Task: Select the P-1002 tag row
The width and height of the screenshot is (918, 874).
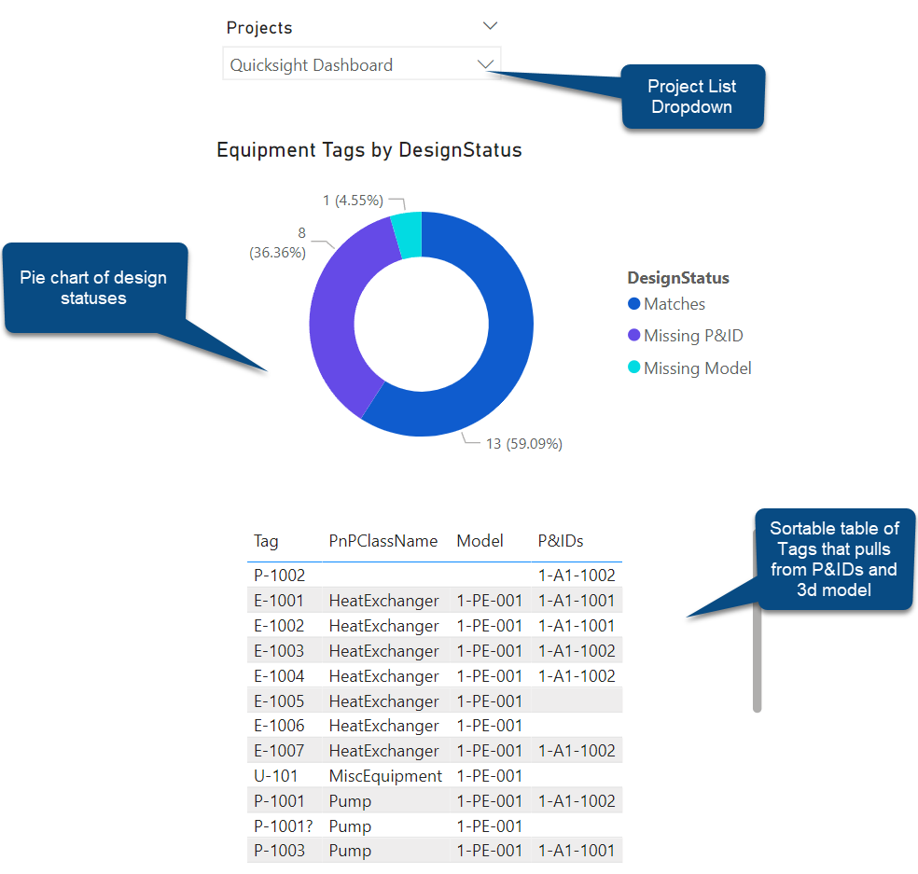Action: [x=279, y=576]
